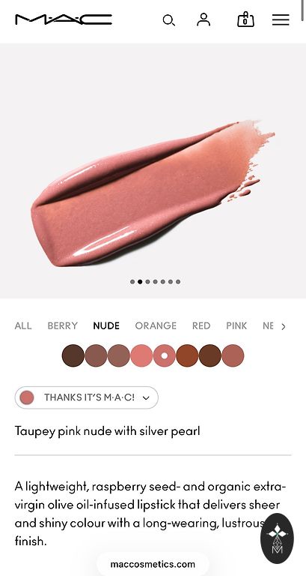Open the account profile icon
The height and width of the screenshot is (576, 306).
pos(204,19)
